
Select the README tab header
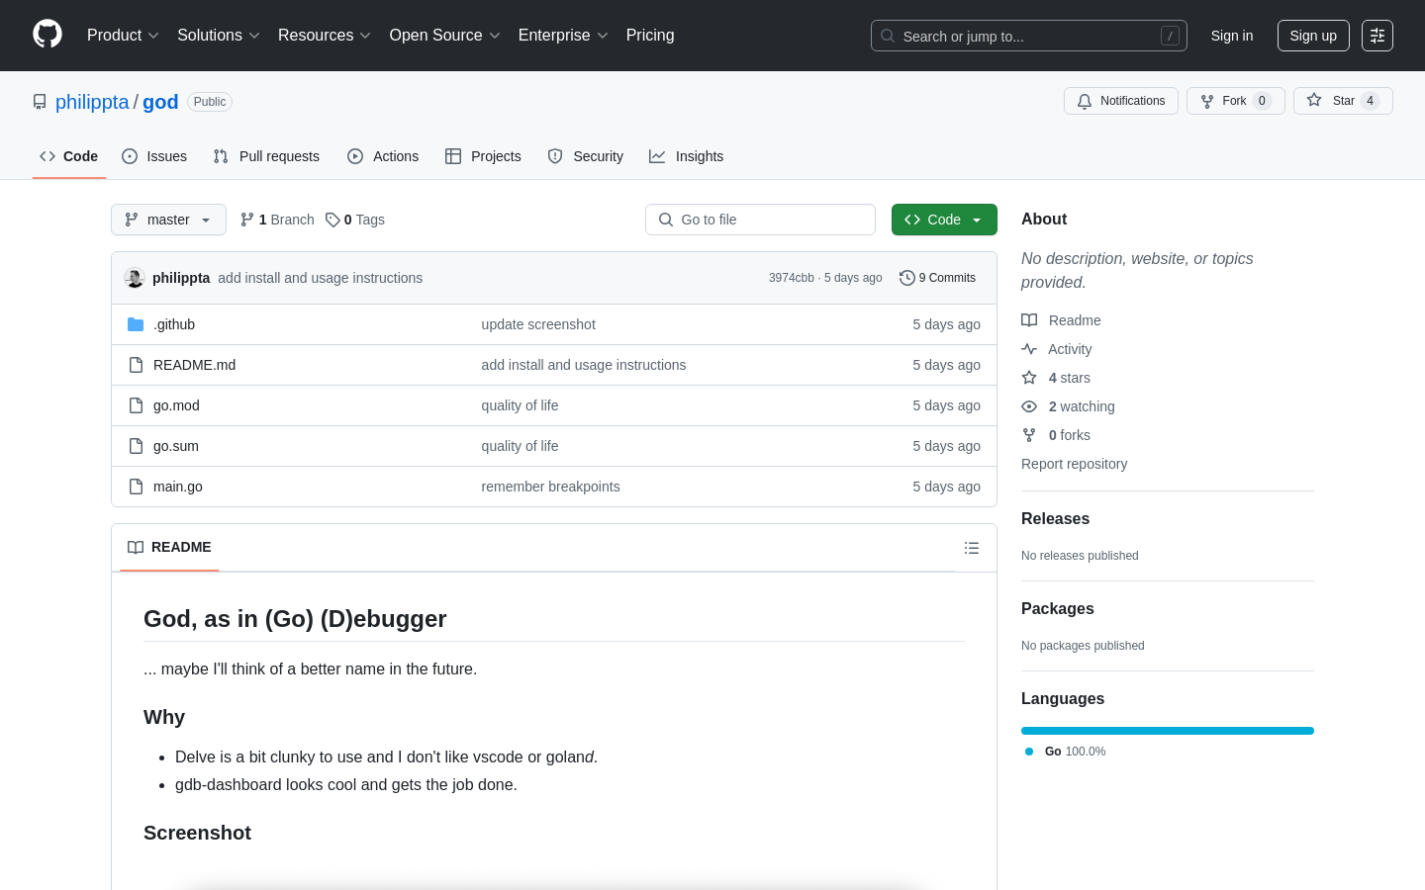click(x=169, y=548)
